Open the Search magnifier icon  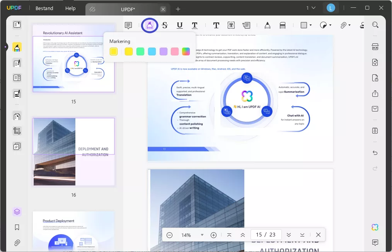[x=375, y=25]
